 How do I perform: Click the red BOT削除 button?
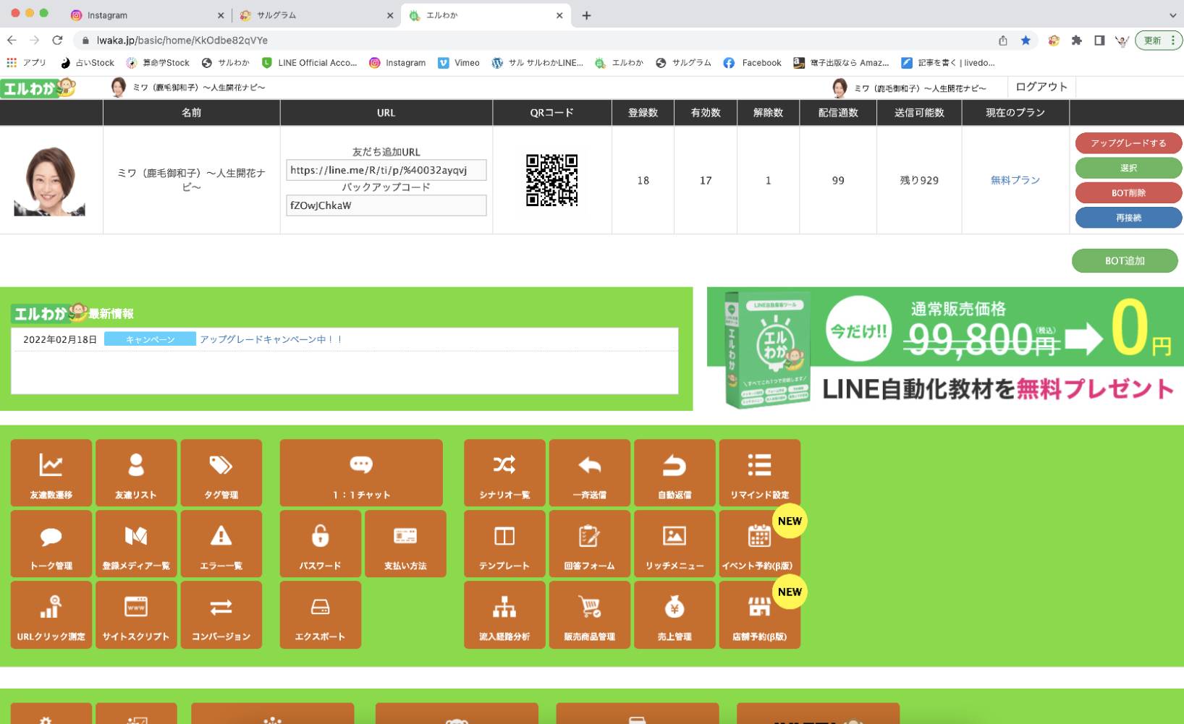tap(1128, 193)
